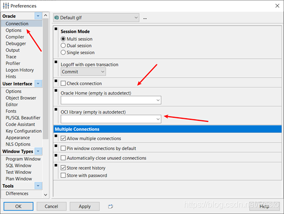Uncheck Allow multiple connections
Viewport: 284px width, 214px height.
(x=63, y=138)
